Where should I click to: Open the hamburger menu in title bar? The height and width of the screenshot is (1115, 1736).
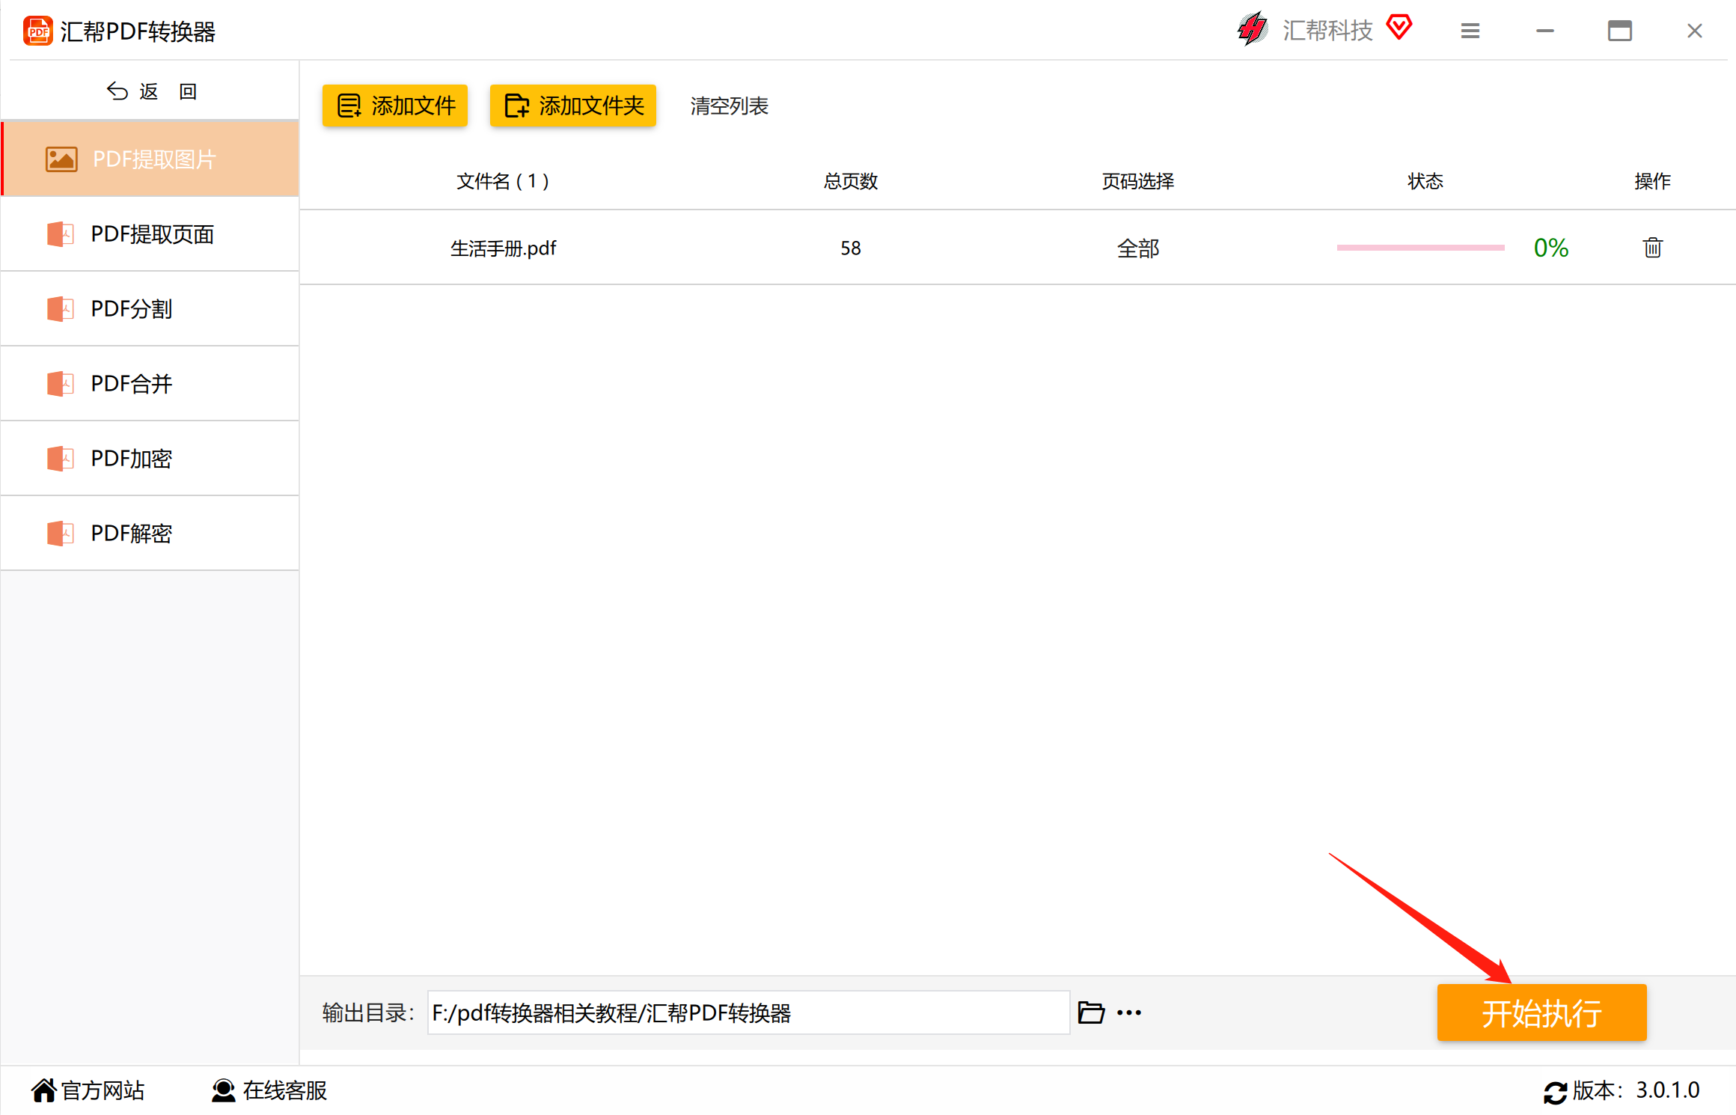pos(1470,31)
